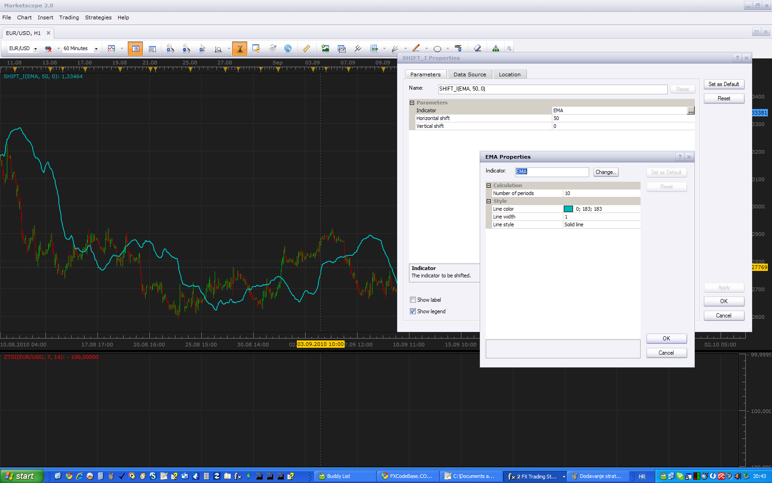This screenshot has width=772, height=483.
Task: Uncheck the Show legend checkbox
Action: [x=413, y=311]
